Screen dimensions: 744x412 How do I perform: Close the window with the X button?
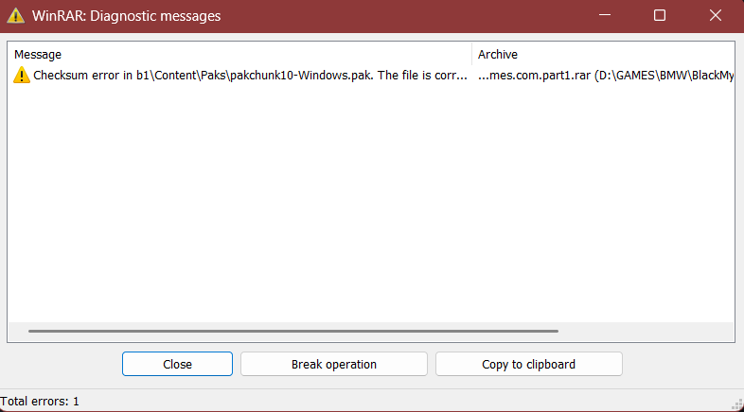716,16
